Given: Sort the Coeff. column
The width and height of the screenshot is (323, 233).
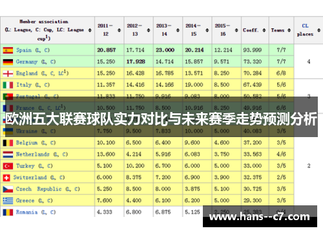Looking at the screenshot, I should [x=264, y=30].
